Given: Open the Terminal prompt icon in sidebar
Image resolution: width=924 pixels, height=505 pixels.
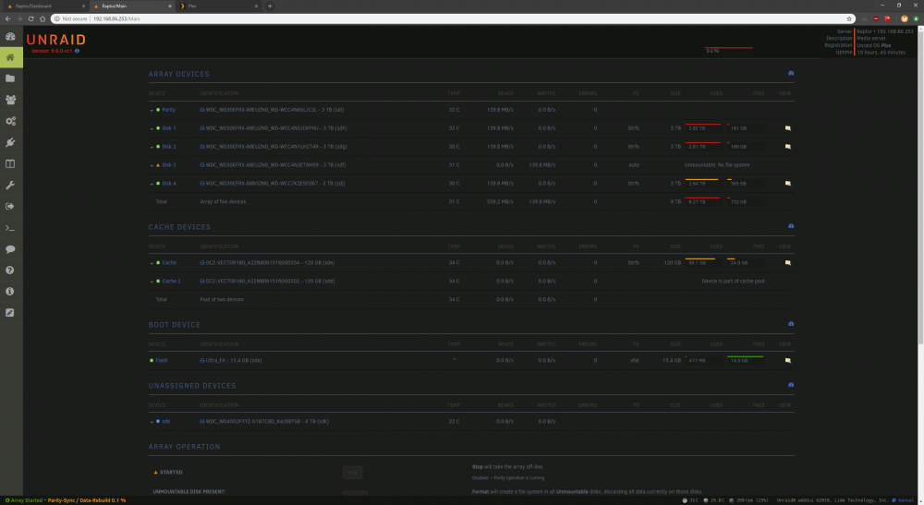Looking at the screenshot, I should tap(10, 228).
